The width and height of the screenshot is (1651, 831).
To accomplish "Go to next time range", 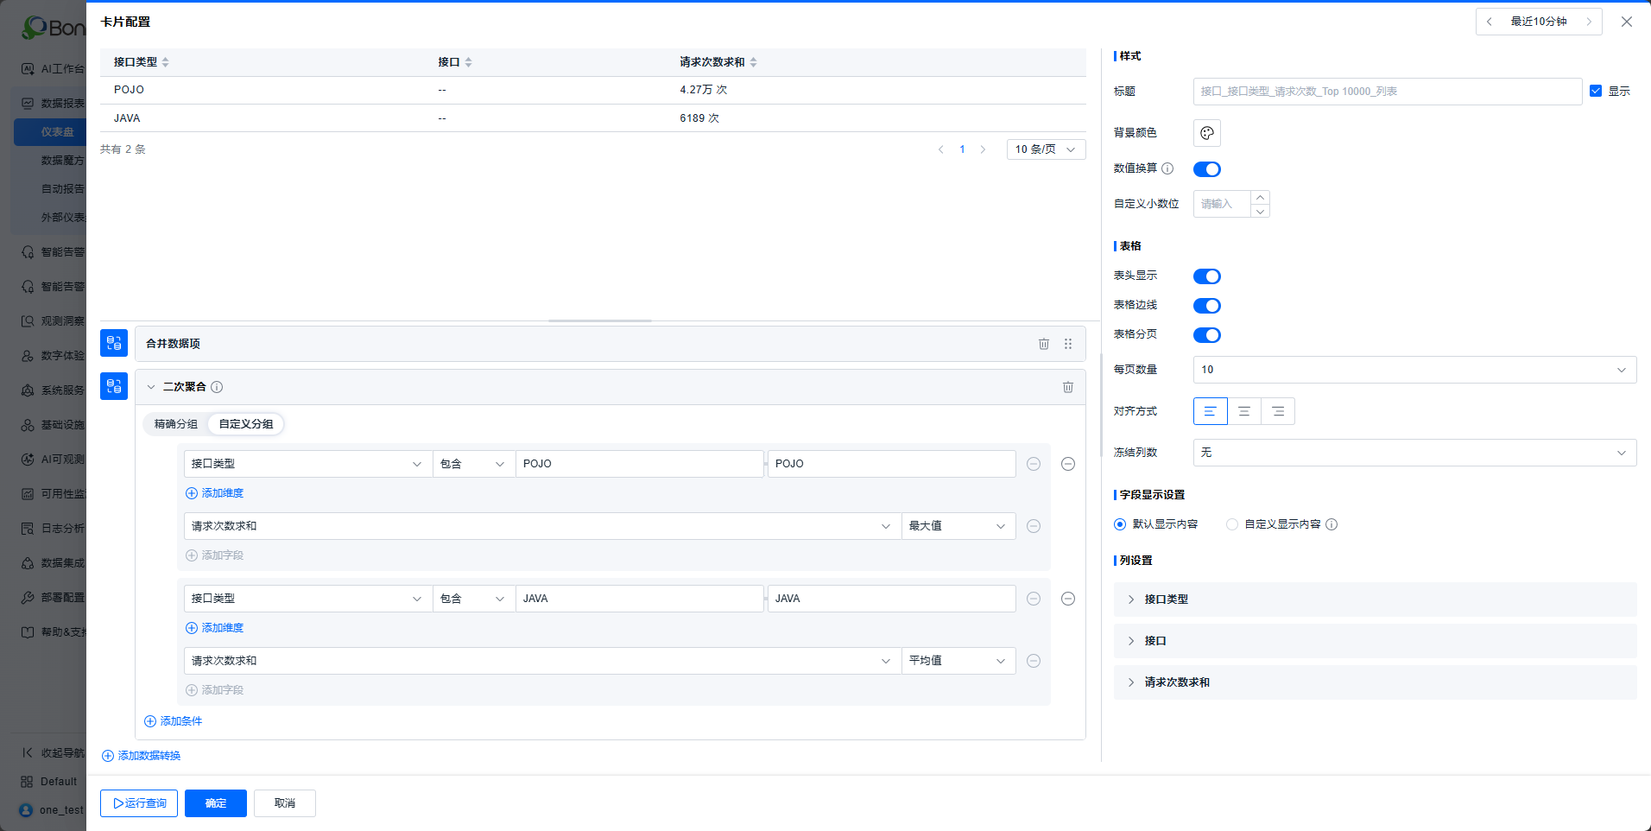I will coord(1589,22).
